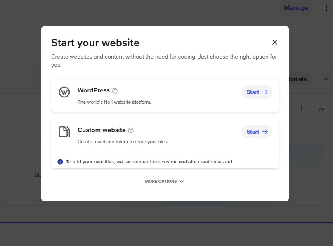
Task: Click the custom website creation wizard note
Action: tap(150, 162)
